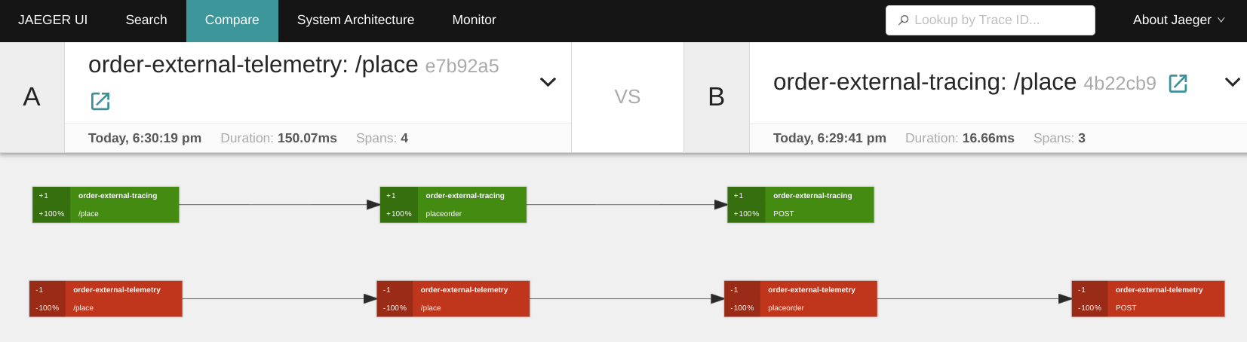Open trace B external link icon
1247x342 pixels.
click(1178, 84)
